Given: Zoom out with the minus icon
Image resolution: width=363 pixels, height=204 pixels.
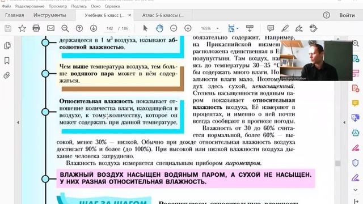Looking at the screenshot, I should pyautogui.click(x=174, y=28).
